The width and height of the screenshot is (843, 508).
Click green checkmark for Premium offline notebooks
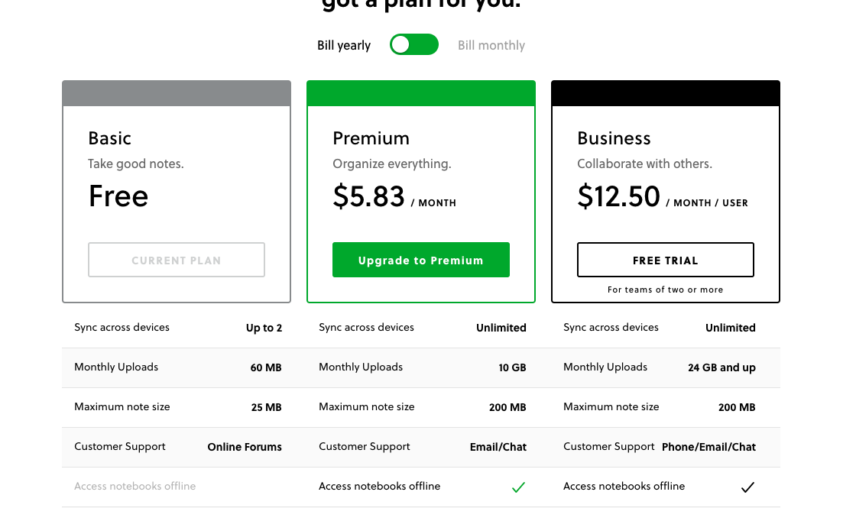click(x=518, y=487)
